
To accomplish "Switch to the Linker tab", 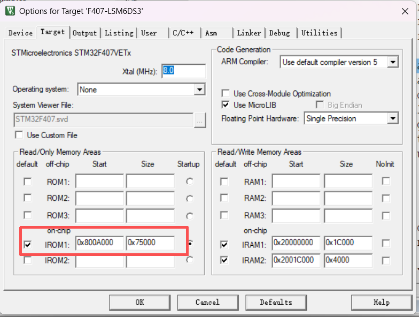I will (249, 33).
